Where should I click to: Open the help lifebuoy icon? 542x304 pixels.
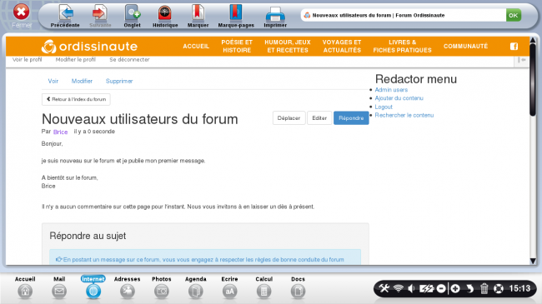[499, 288]
